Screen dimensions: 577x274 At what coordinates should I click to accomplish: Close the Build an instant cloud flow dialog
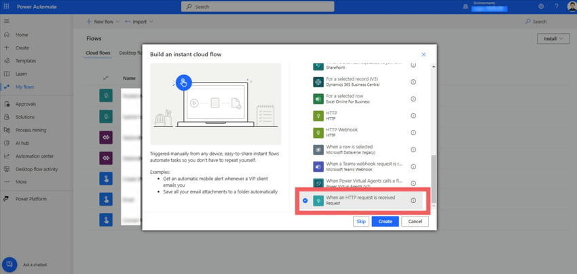pos(424,54)
